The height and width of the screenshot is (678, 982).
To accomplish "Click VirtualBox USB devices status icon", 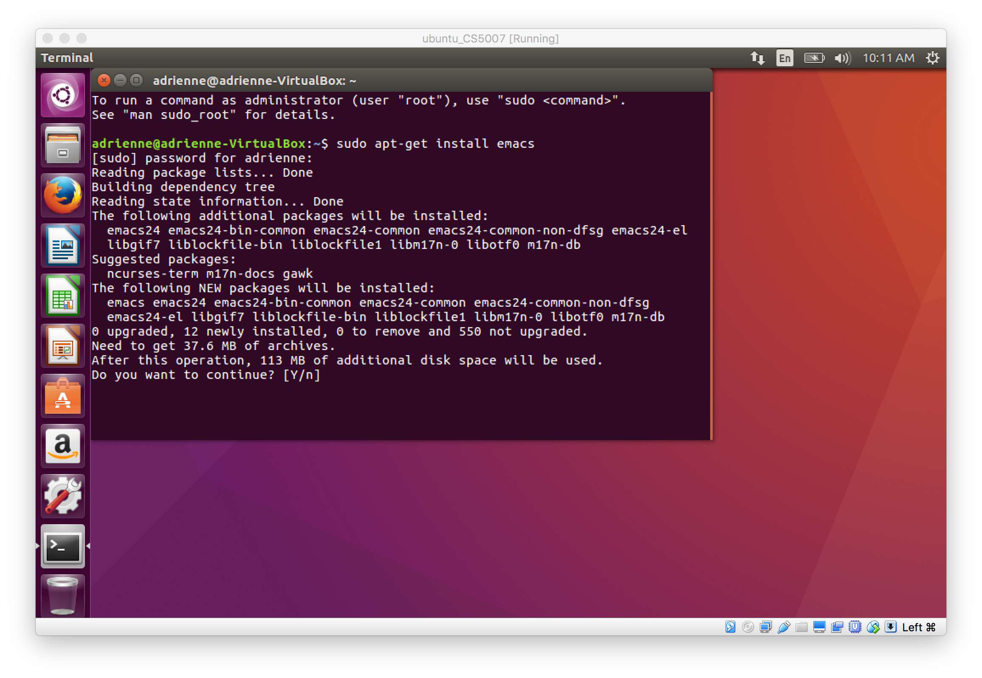I will tap(784, 627).
